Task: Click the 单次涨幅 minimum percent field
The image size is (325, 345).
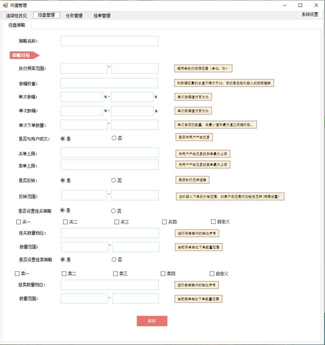Action: click(81, 97)
